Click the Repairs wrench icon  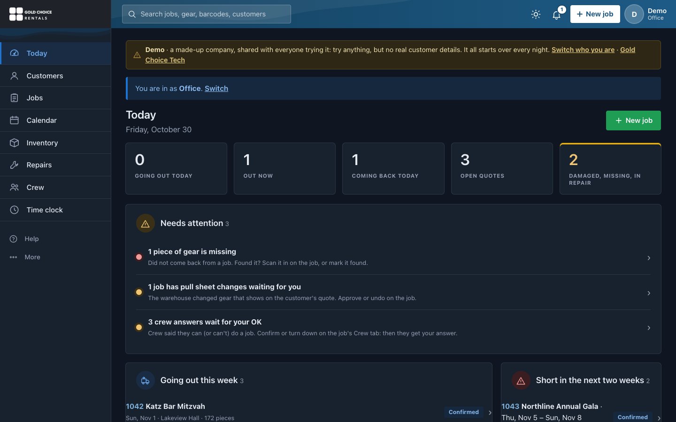click(15, 165)
